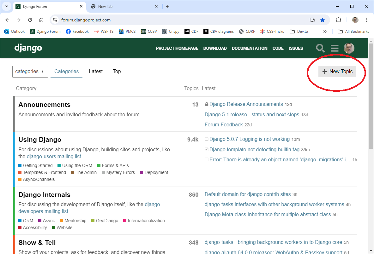Image resolution: width=374 pixels, height=254 pixels.
Task: Open Django 5.0.7 Logging is not working topic
Action: (250, 139)
